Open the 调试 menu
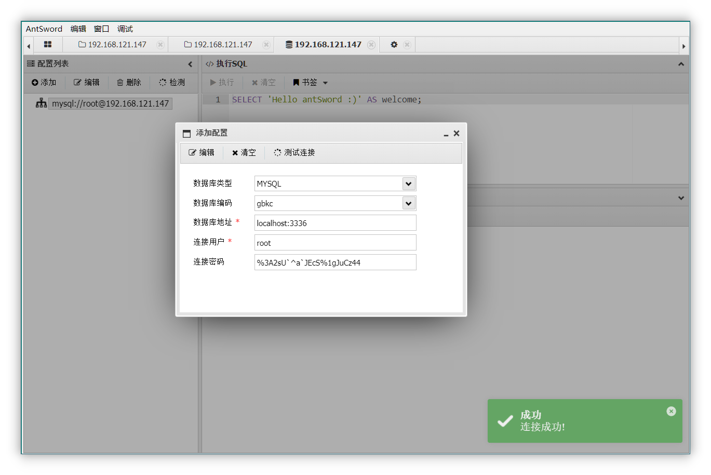The height and width of the screenshot is (475, 711). click(x=125, y=29)
